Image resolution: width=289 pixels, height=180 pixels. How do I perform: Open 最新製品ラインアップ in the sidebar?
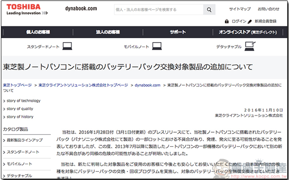(x=25, y=140)
